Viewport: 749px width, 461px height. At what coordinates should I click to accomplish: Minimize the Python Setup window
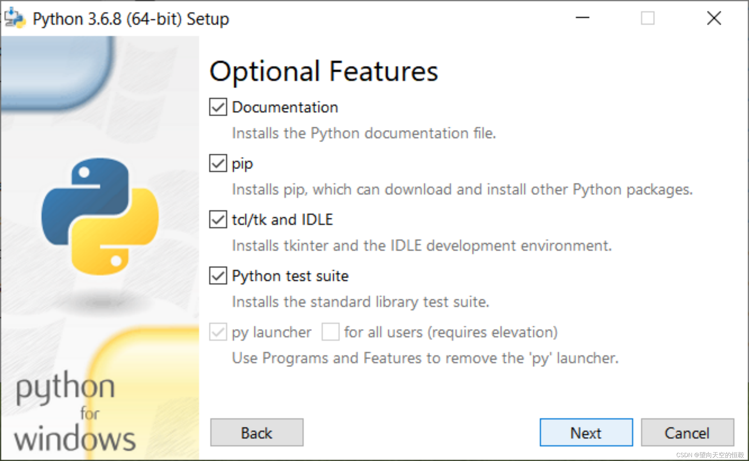[x=582, y=18]
